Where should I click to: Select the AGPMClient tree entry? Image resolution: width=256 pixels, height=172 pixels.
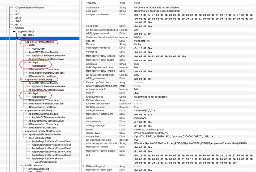coord(38,49)
